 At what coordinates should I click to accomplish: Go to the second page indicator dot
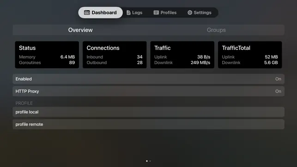(x=150, y=161)
